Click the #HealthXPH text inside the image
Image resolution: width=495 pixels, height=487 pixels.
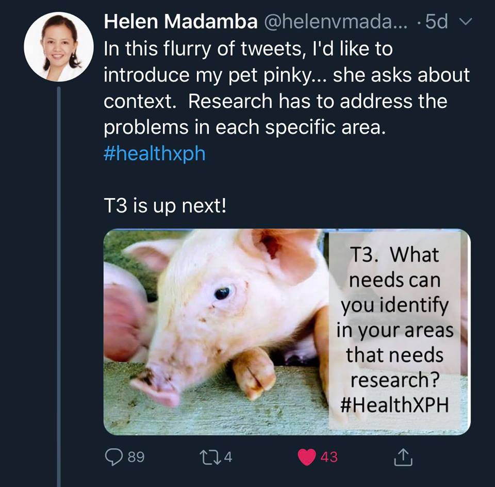[x=395, y=405]
